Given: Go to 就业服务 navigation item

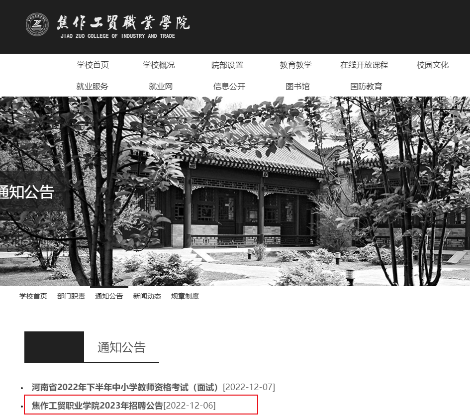Looking at the screenshot, I should pos(92,87).
